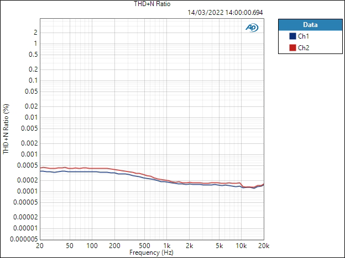
Task: Click the 20k tick on frequency axis
Action: (264, 245)
